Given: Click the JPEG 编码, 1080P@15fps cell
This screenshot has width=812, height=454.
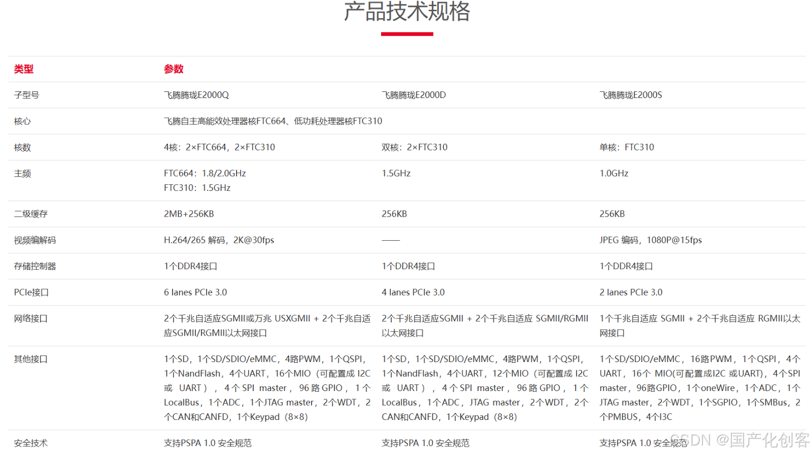Looking at the screenshot, I should [x=651, y=240].
